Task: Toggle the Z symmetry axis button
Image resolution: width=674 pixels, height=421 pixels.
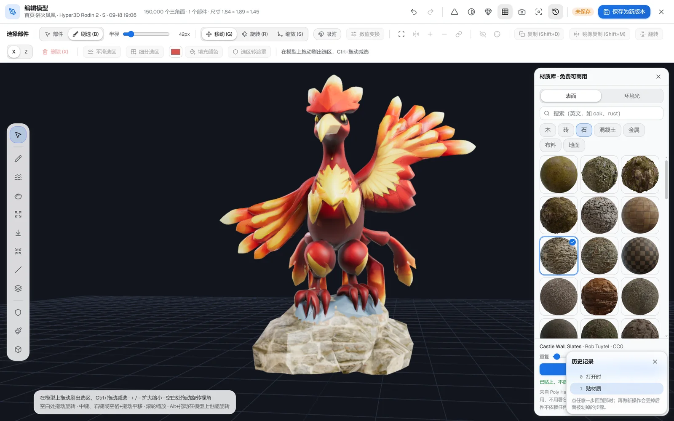Action: 26,52
